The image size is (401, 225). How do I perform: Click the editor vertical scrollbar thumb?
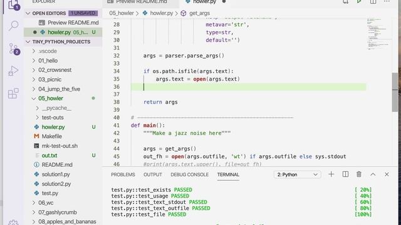click(395, 92)
